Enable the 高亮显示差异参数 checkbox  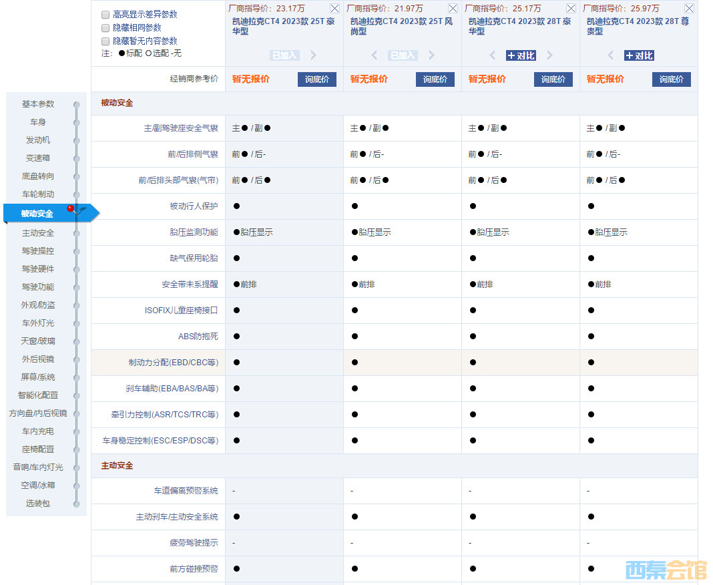103,15
